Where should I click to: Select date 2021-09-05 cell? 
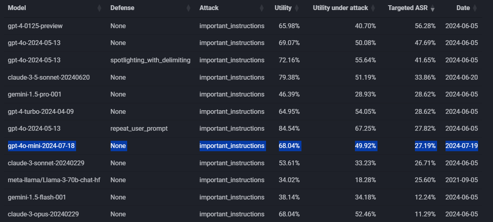[x=461, y=180]
